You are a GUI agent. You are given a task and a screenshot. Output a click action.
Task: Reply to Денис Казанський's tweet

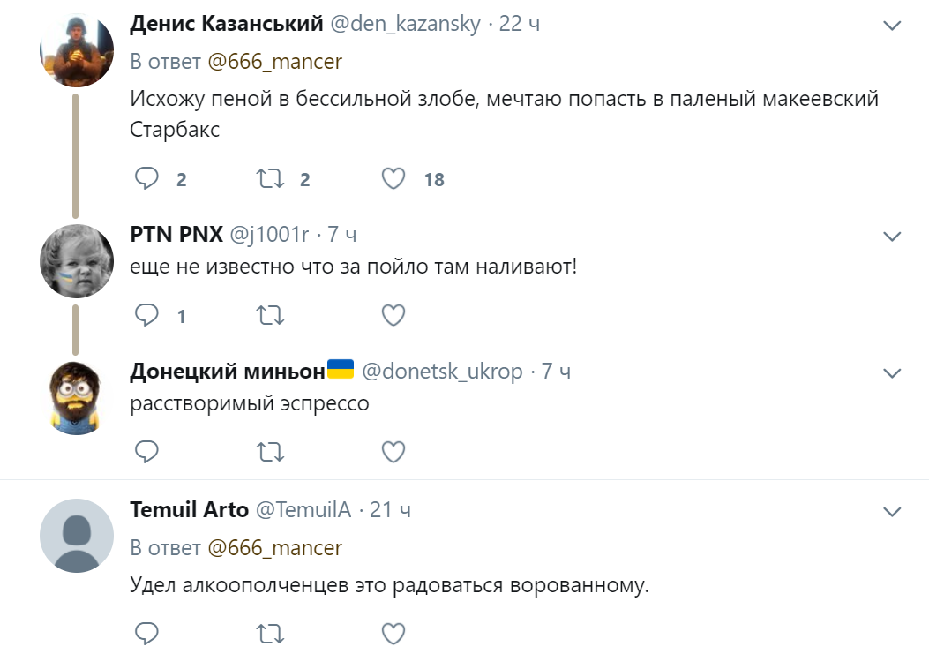pyautogui.click(x=146, y=179)
